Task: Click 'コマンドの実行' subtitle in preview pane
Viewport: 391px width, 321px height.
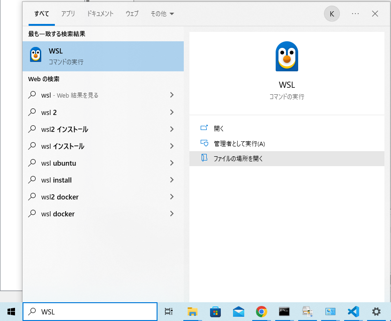Action: click(x=287, y=97)
